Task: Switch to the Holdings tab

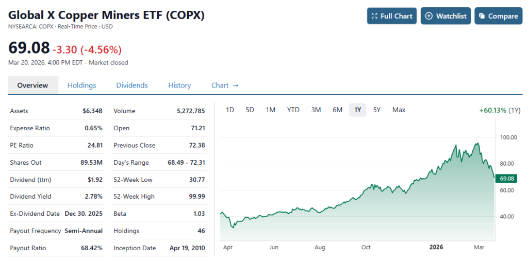Action: (82, 85)
